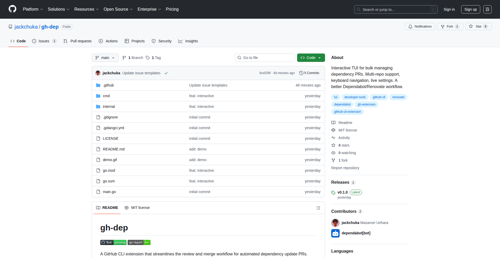Click the cmd folder icon
This screenshot has height=258, width=500.
[98, 96]
